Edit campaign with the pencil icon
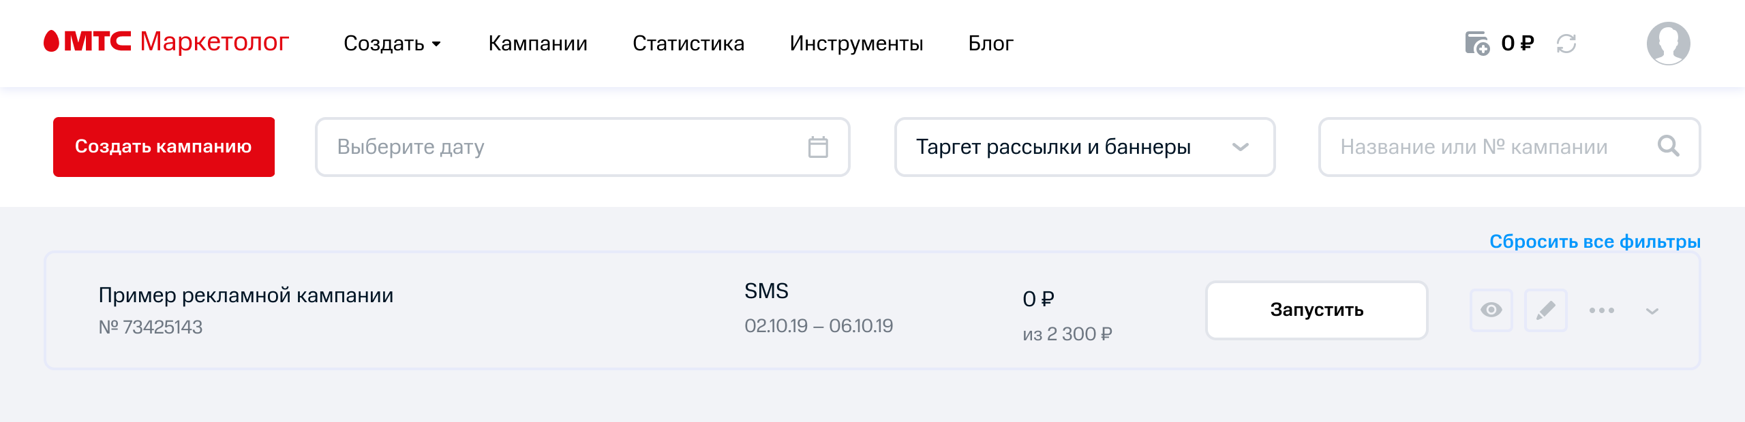The height and width of the screenshot is (422, 1745). [x=1545, y=310]
